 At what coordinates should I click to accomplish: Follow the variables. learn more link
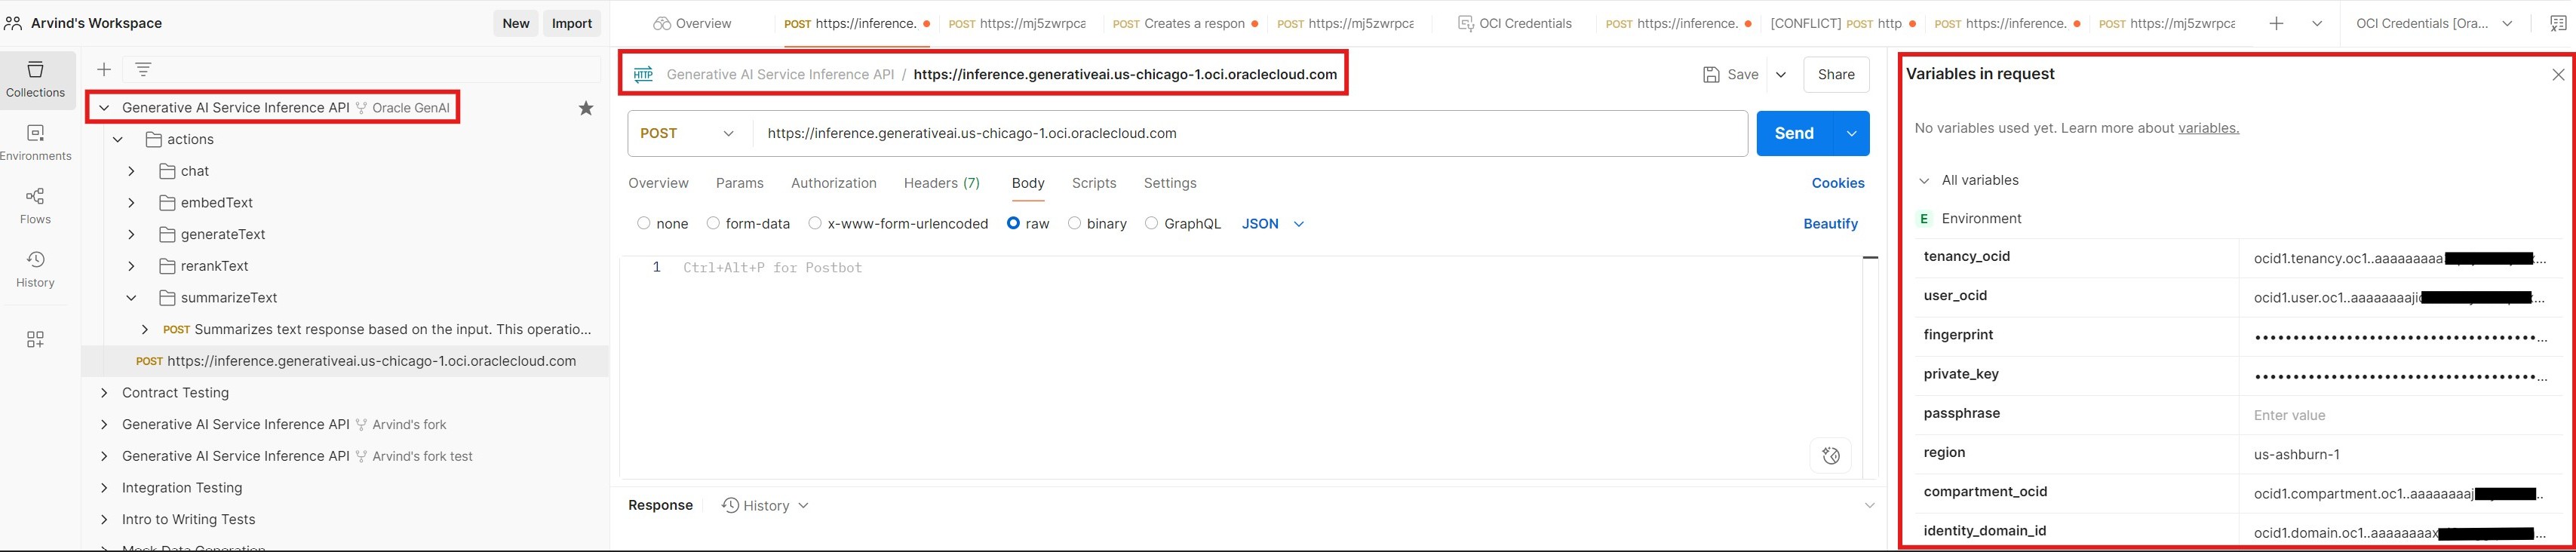click(2208, 128)
